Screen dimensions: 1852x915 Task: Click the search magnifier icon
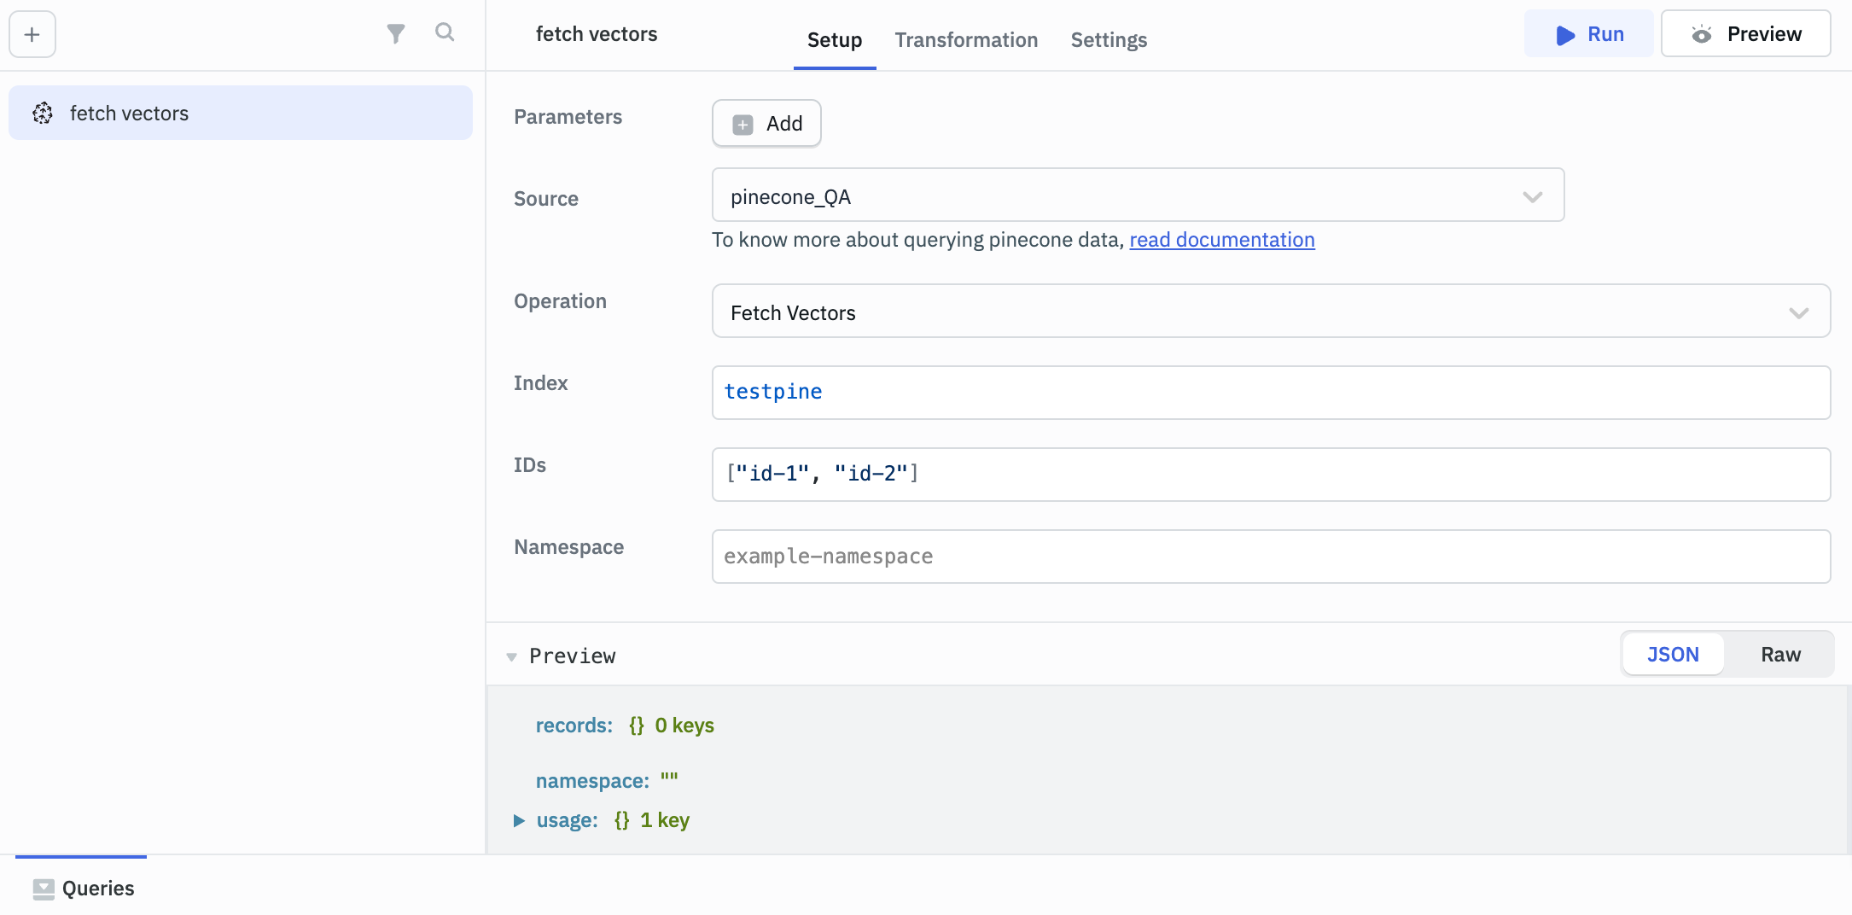(445, 32)
